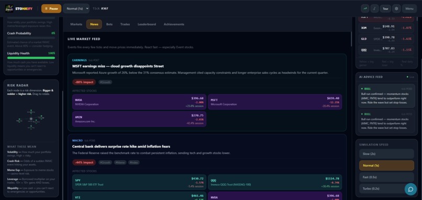Viewport: 422px width, 200px height.
Task: Click the -44% impact badge
Action: click(84, 163)
